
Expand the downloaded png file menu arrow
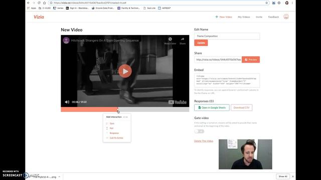click(59, 176)
